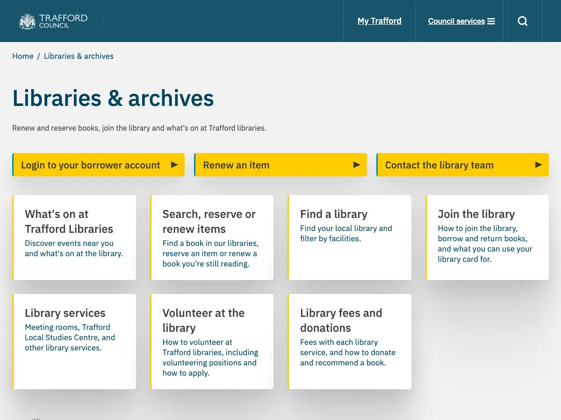Click 'How to volunteer at Trafford libraries' text
561x420 pixels.
click(210, 357)
